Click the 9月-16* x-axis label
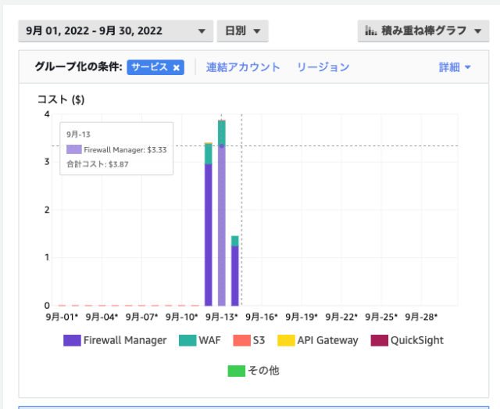 tap(262, 317)
